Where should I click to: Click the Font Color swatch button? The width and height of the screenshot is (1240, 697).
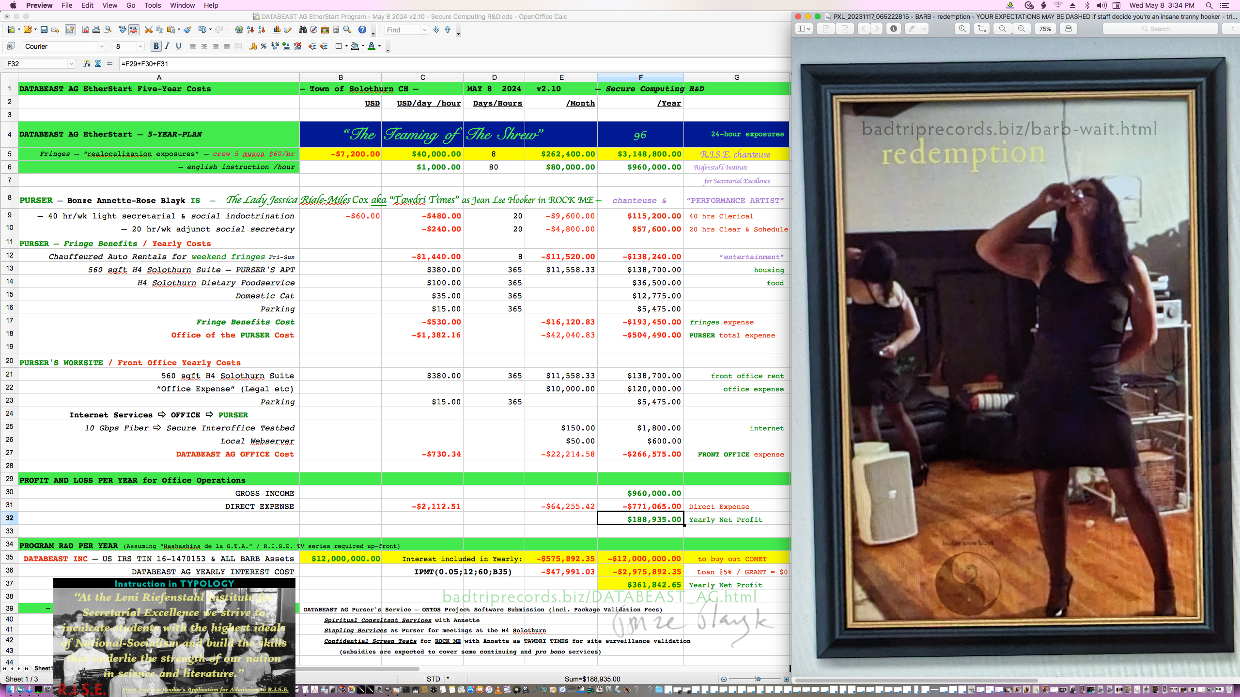tap(372, 46)
